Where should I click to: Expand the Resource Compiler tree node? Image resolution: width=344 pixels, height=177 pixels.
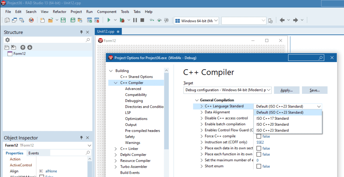[116, 161]
